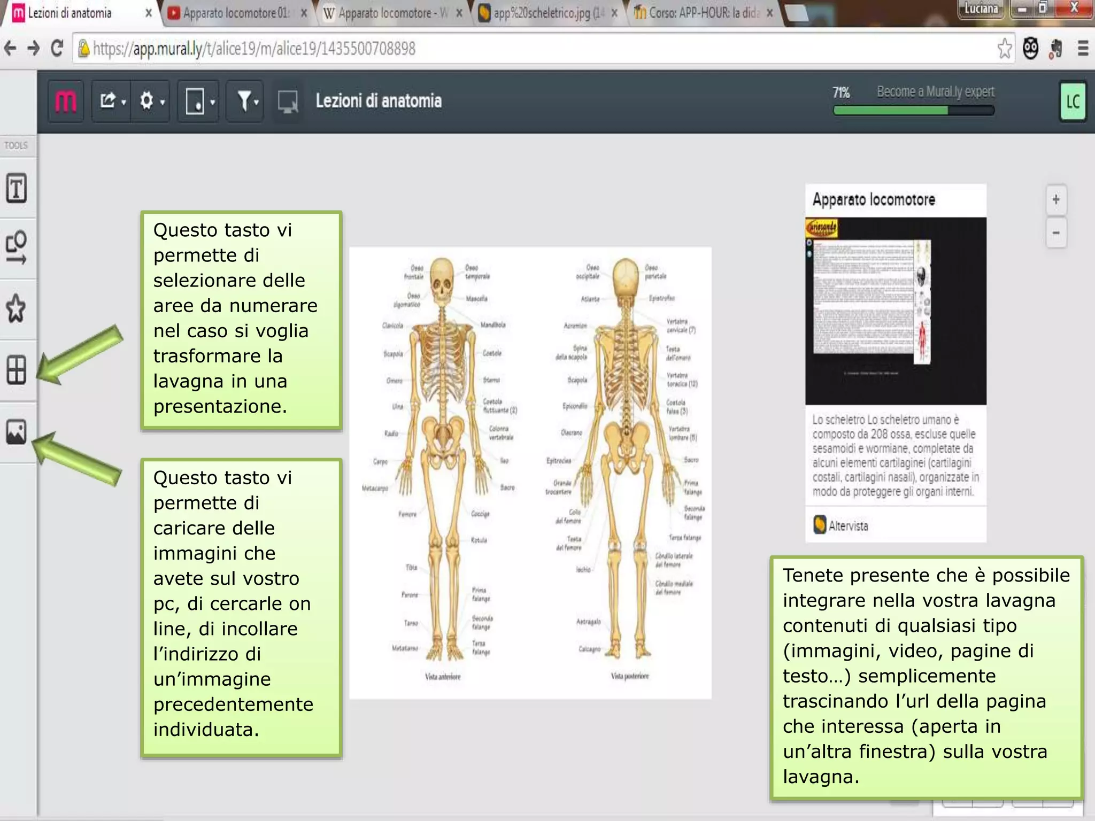Select the skeleton anatomy image
Viewport: 1095px width, 821px height.
(x=530, y=473)
